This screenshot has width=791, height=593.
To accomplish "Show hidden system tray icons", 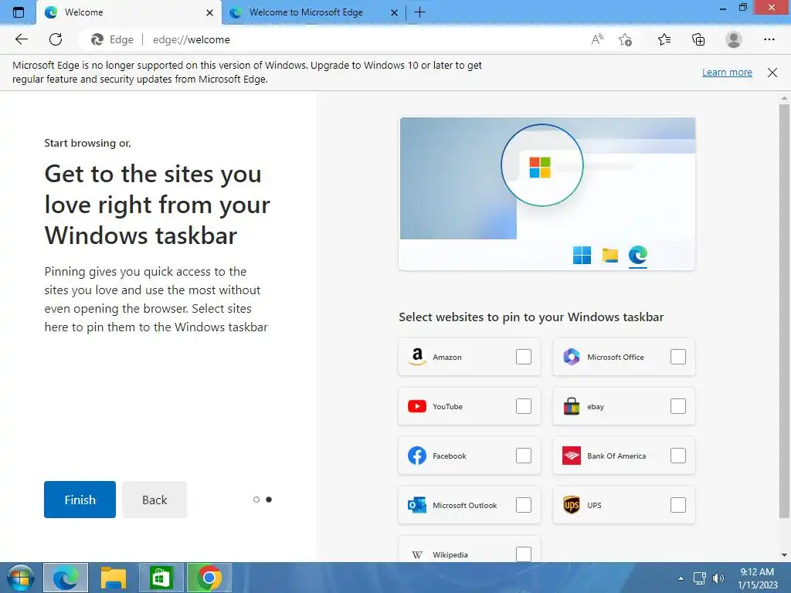I will click(681, 578).
